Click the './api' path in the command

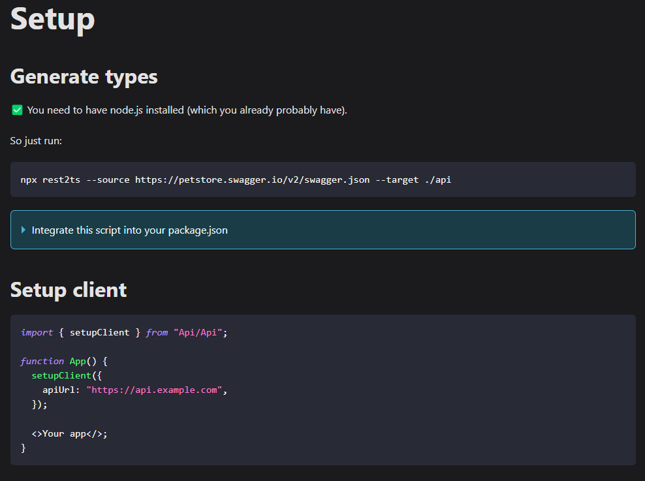(437, 179)
